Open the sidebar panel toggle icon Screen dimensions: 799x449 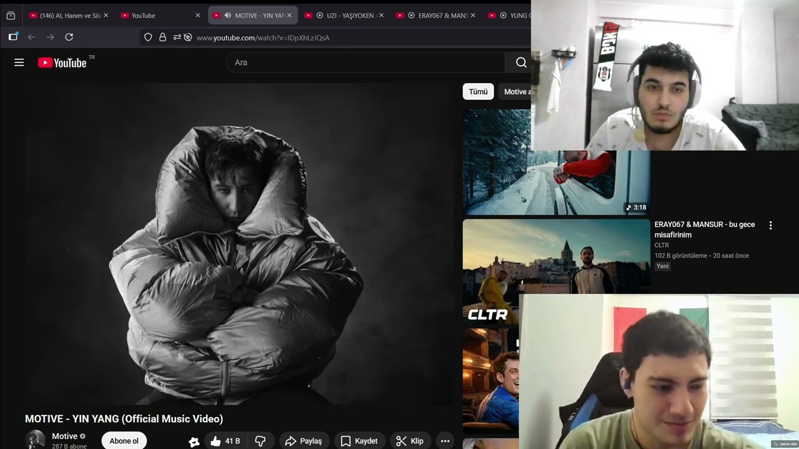[13, 37]
